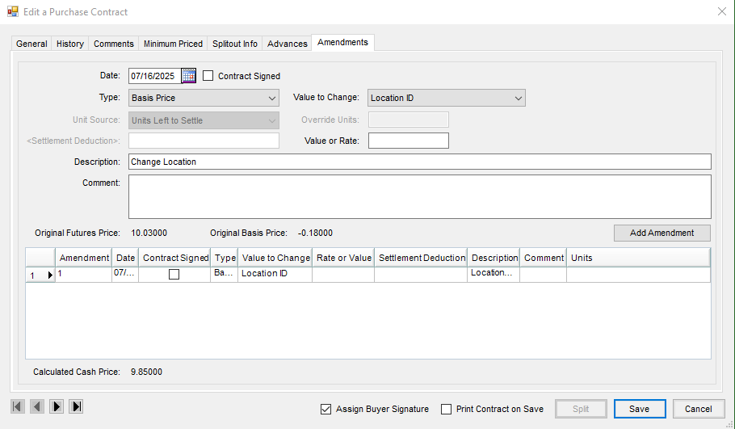The height and width of the screenshot is (429, 735).
Task: Focus the Value or Rate input field
Action: click(x=408, y=141)
